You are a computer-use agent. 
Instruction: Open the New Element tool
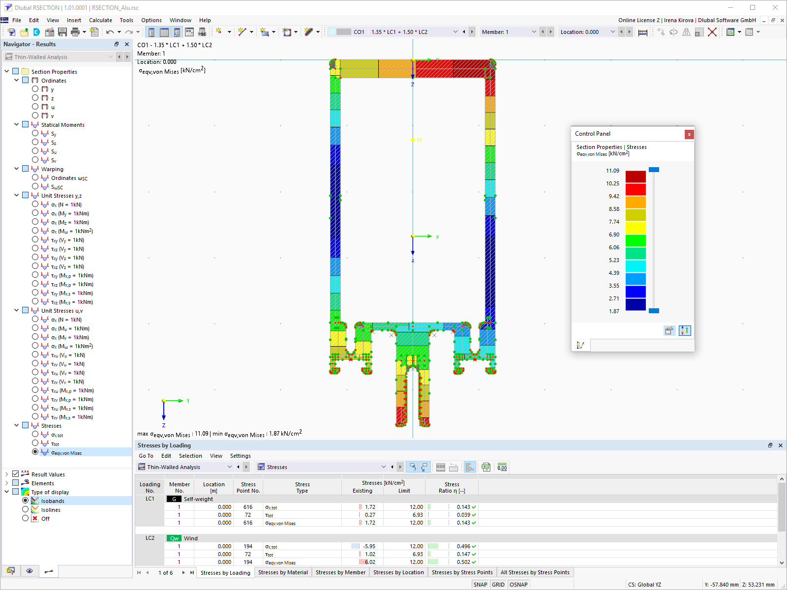tap(265, 31)
